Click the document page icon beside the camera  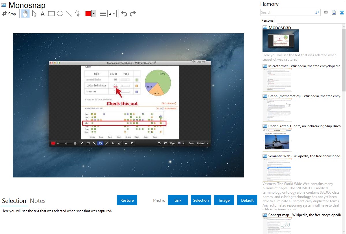pos(334,12)
